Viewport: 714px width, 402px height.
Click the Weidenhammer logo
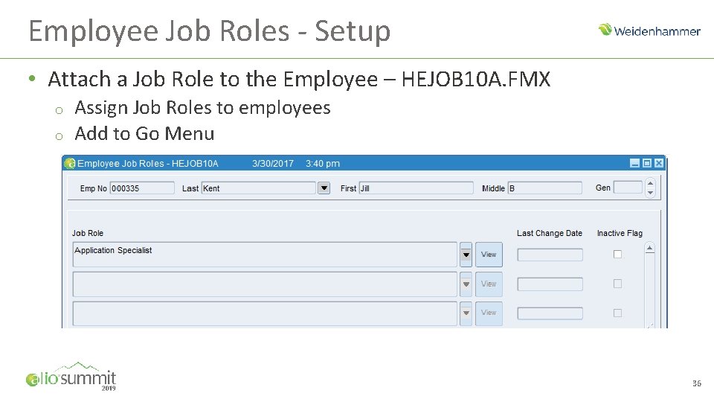click(x=649, y=31)
